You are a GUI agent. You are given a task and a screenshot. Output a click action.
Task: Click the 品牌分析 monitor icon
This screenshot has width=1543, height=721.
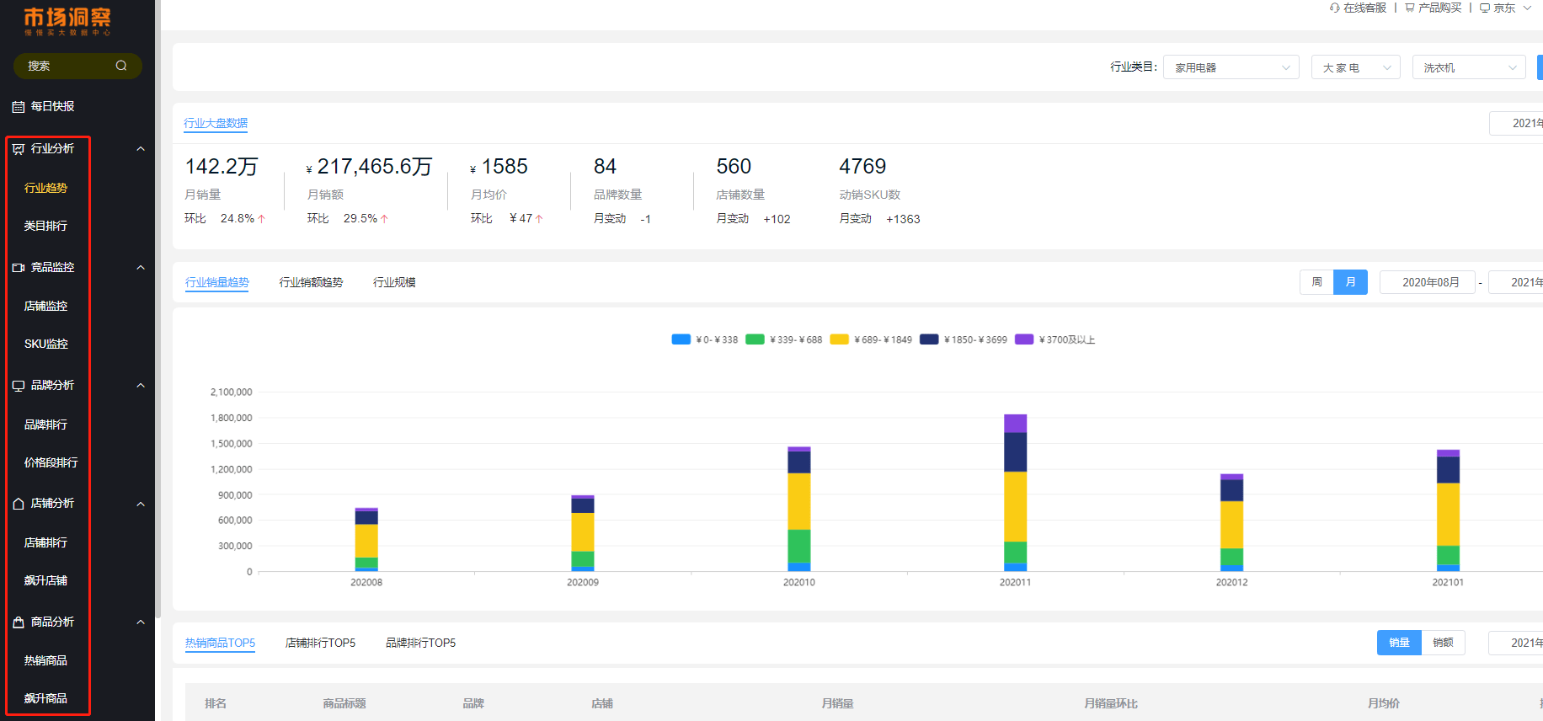click(19, 386)
